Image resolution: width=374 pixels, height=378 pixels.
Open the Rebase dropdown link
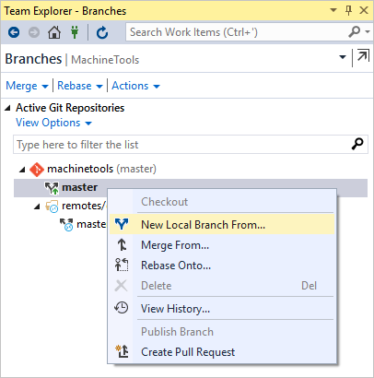click(x=80, y=86)
